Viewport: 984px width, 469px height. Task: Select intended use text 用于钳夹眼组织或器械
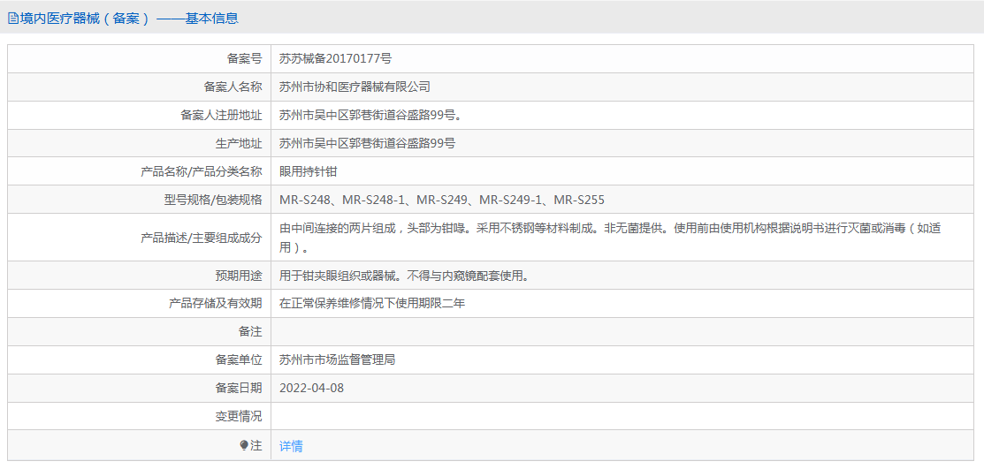coord(403,276)
